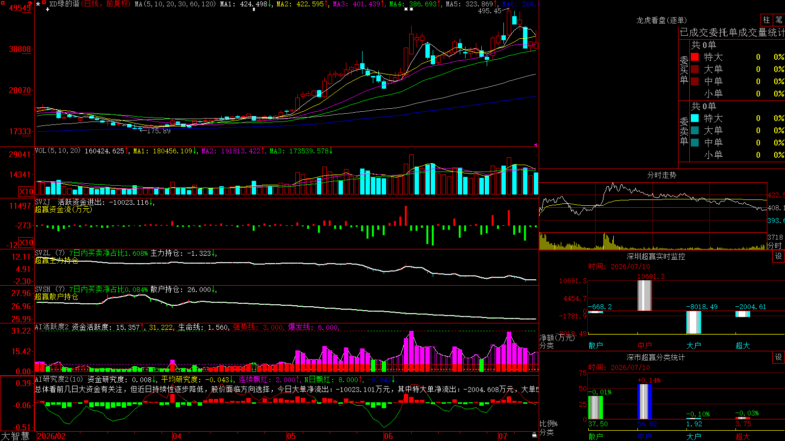The image size is (785, 441).
Task: Click the teal 大单 sell swatch
Action: 695,130
